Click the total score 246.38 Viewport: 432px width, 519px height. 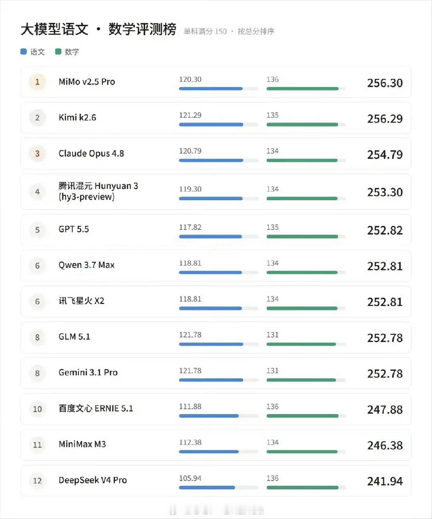click(x=385, y=445)
